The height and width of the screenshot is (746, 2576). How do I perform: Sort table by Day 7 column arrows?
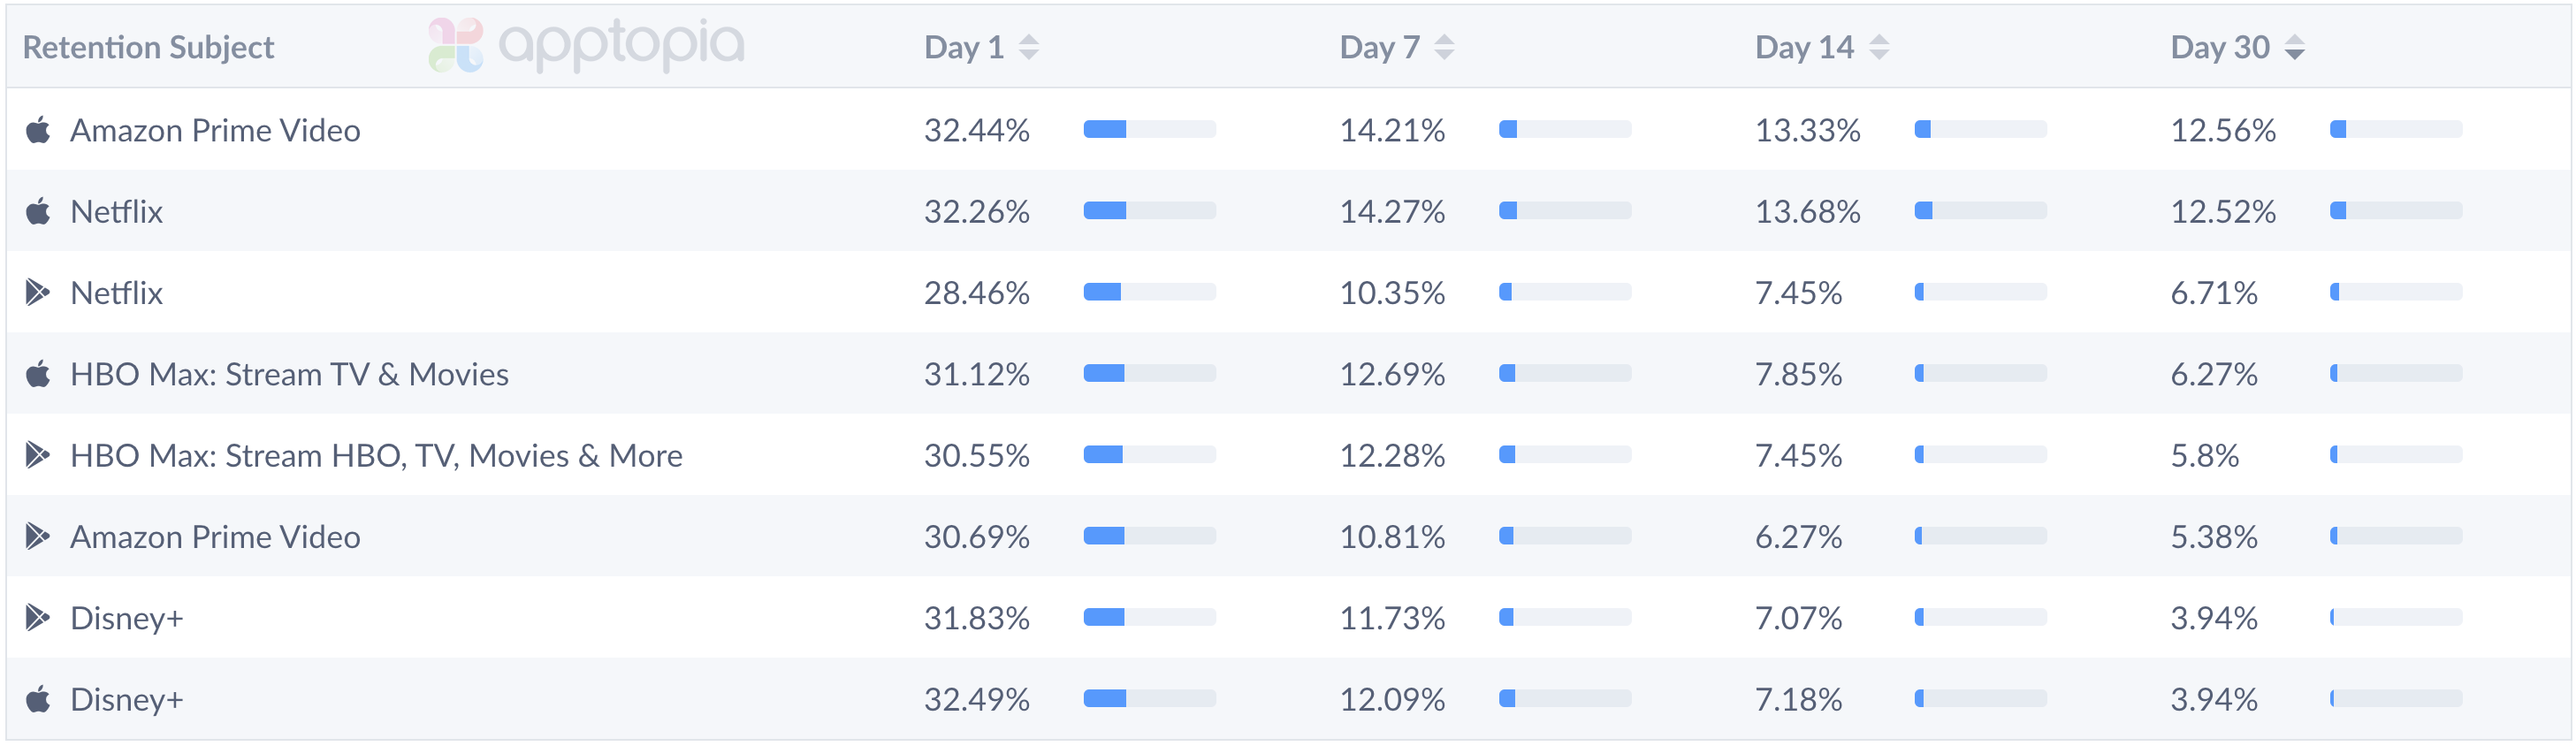tap(1443, 47)
